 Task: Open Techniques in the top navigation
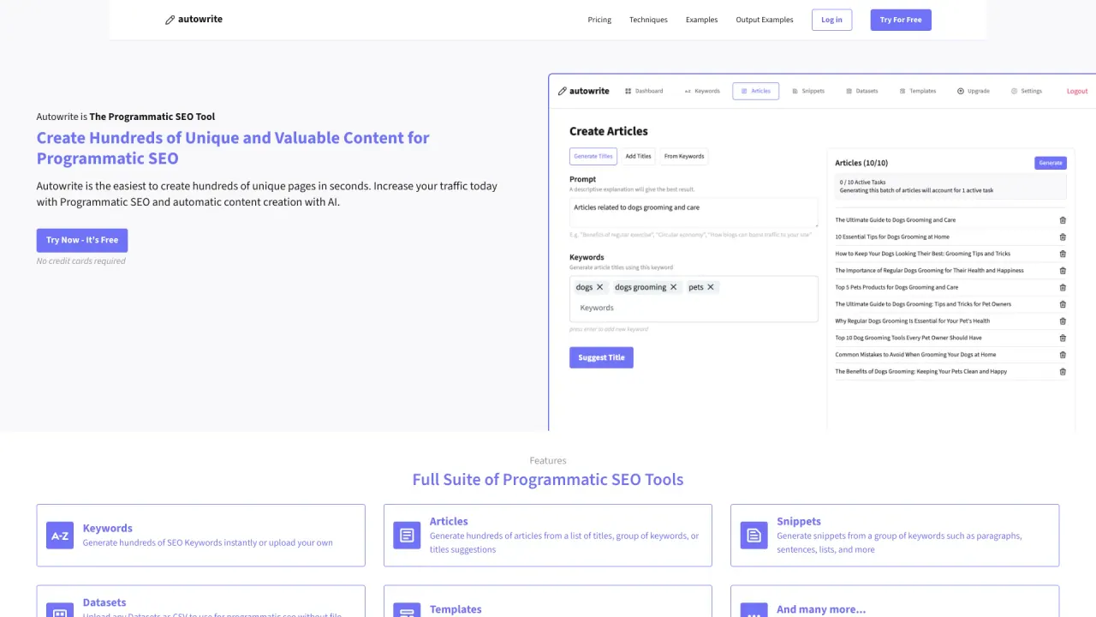[x=648, y=20]
